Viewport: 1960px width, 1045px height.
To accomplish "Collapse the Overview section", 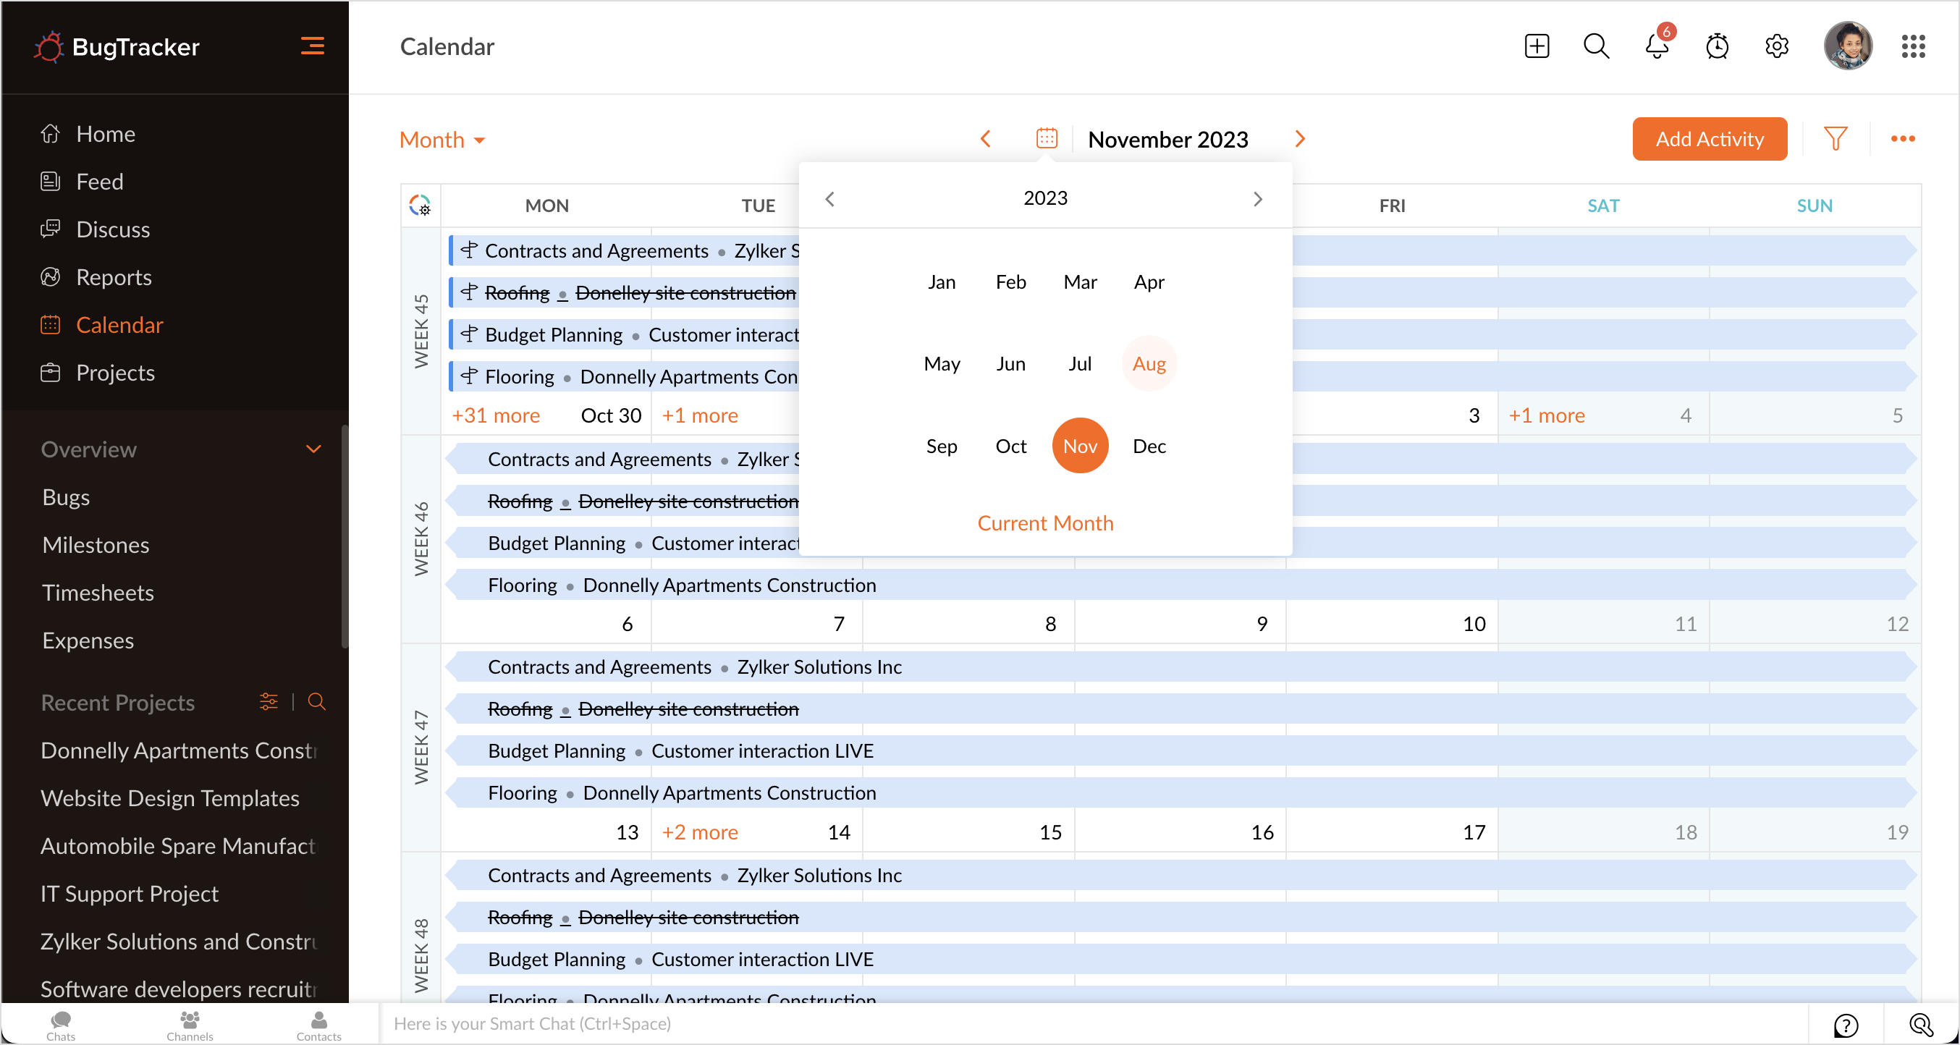I will pyautogui.click(x=313, y=449).
